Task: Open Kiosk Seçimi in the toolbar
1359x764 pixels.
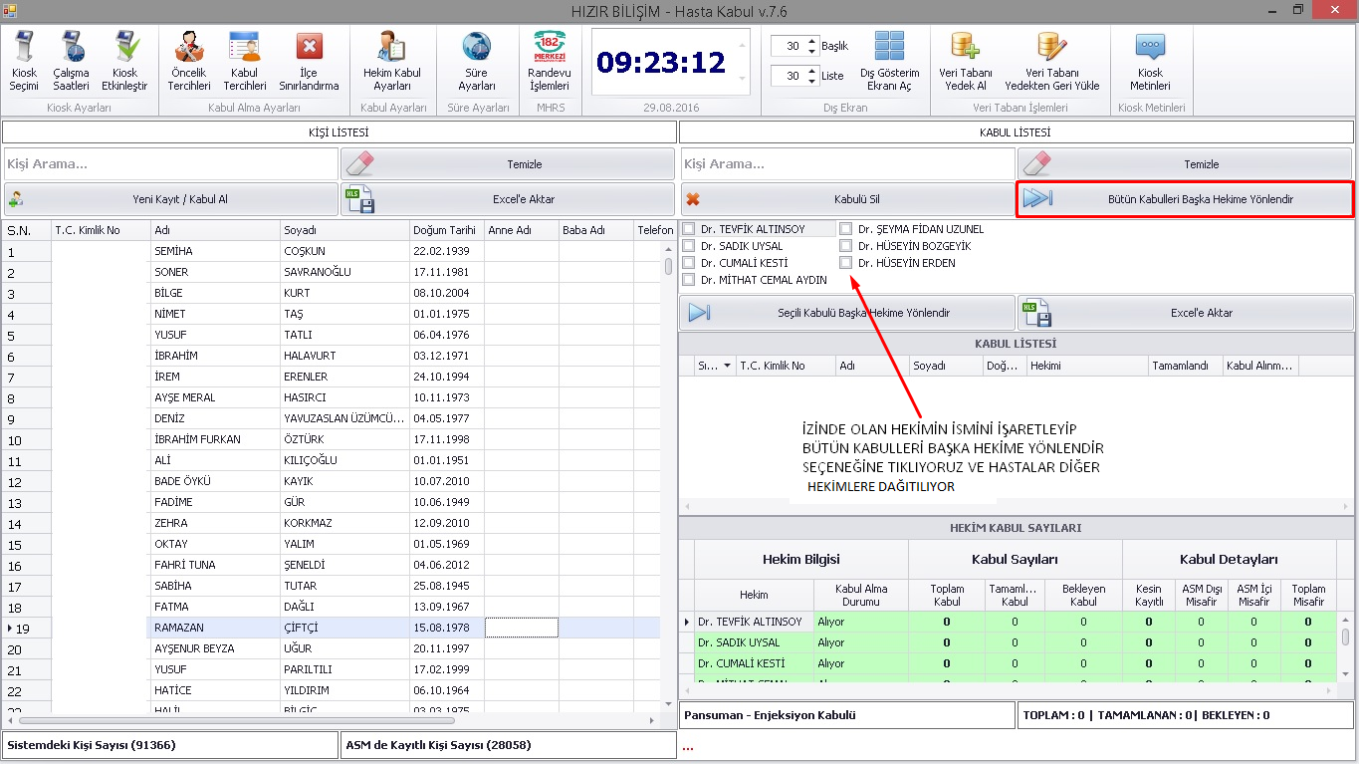Action: pos(24,61)
